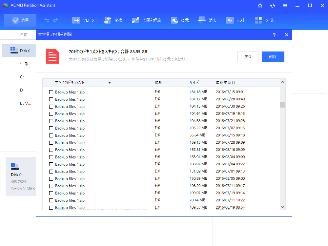Check the file sized 169.13 MB
The image size is (328, 246).
pos(51,143)
